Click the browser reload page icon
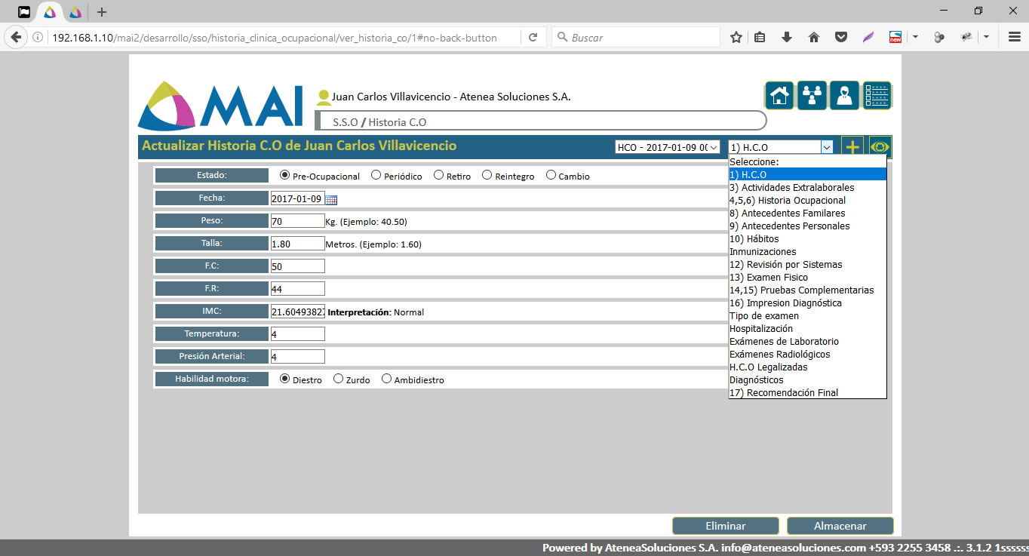 pyautogui.click(x=533, y=37)
